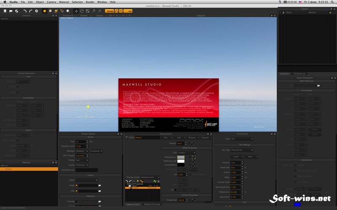
Task: Browse for MXI output folder icon
Action: [99, 191]
